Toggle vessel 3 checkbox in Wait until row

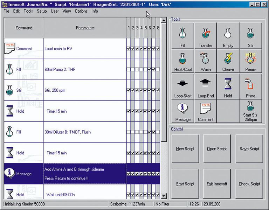click(x=137, y=195)
